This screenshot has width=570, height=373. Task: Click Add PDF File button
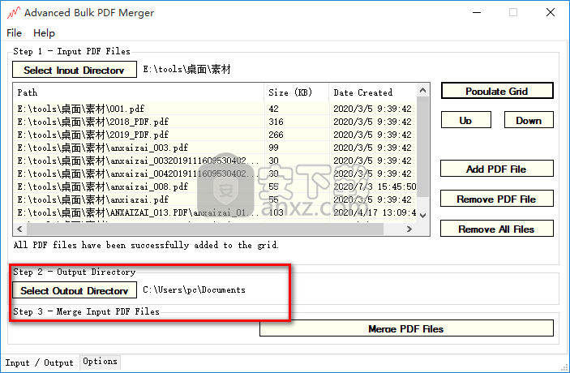coord(496,169)
